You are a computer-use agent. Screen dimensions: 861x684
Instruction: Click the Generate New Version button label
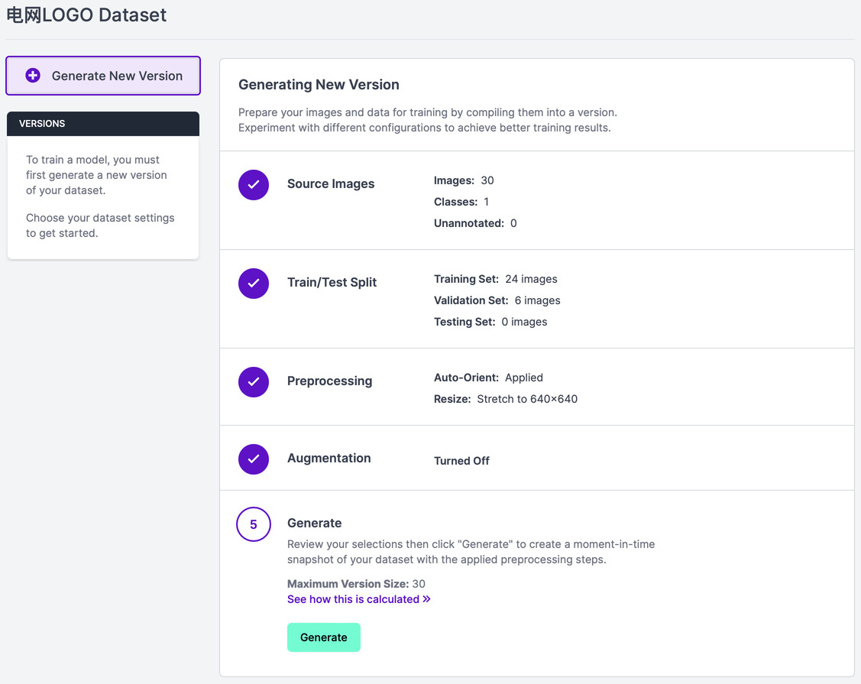coord(117,76)
